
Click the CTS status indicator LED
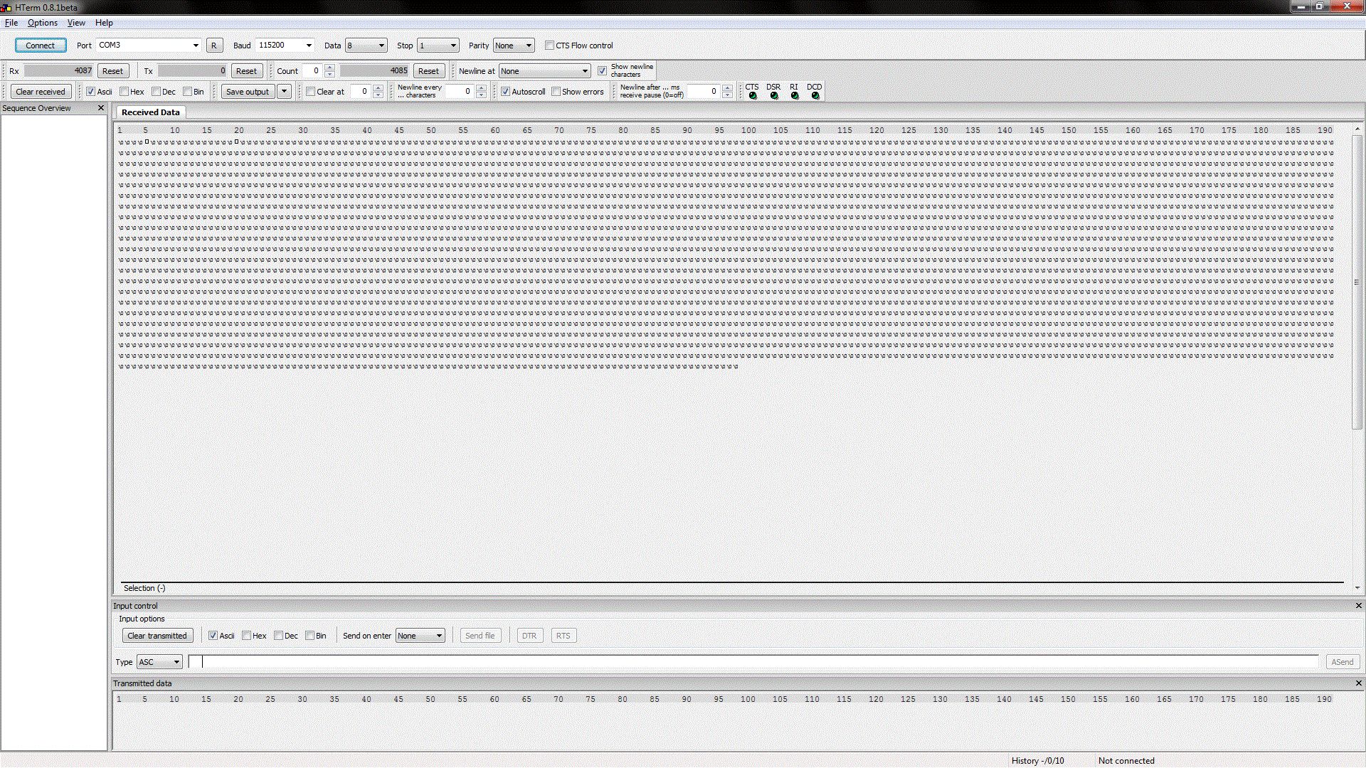coord(753,96)
